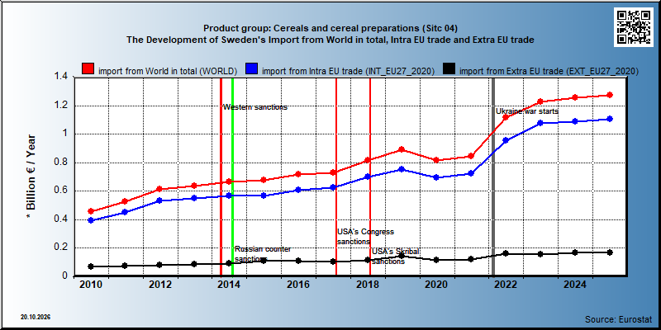661x330 pixels.
Task: Click the y-axis value 1.4
Action: 61,77
